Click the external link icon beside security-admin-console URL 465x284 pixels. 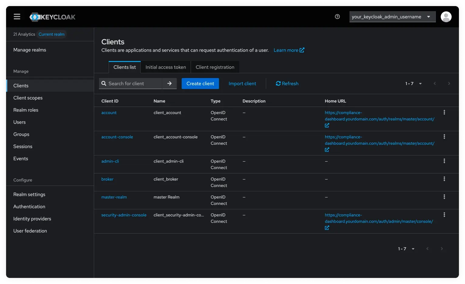pos(327,228)
